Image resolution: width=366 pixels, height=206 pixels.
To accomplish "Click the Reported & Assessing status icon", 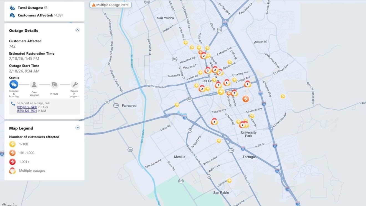I will (x=14, y=84).
